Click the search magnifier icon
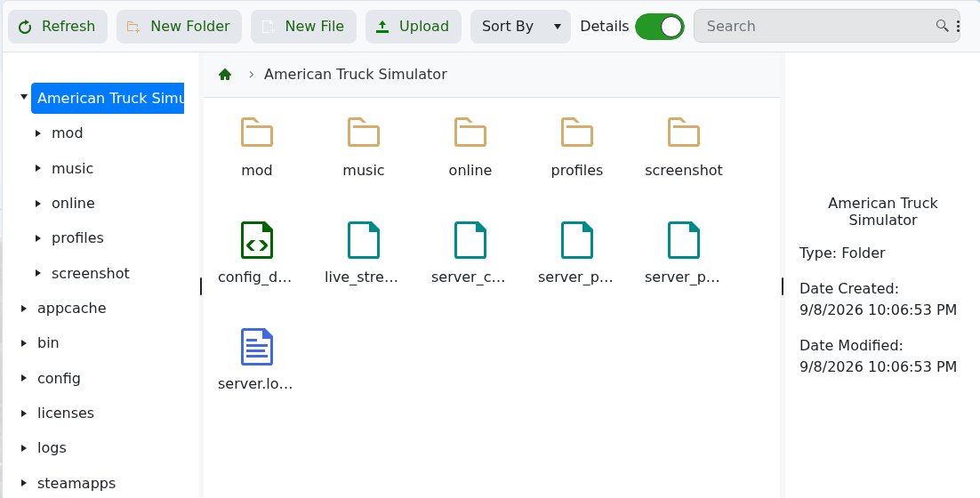This screenshot has width=980, height=498. (x=942, y=26)
